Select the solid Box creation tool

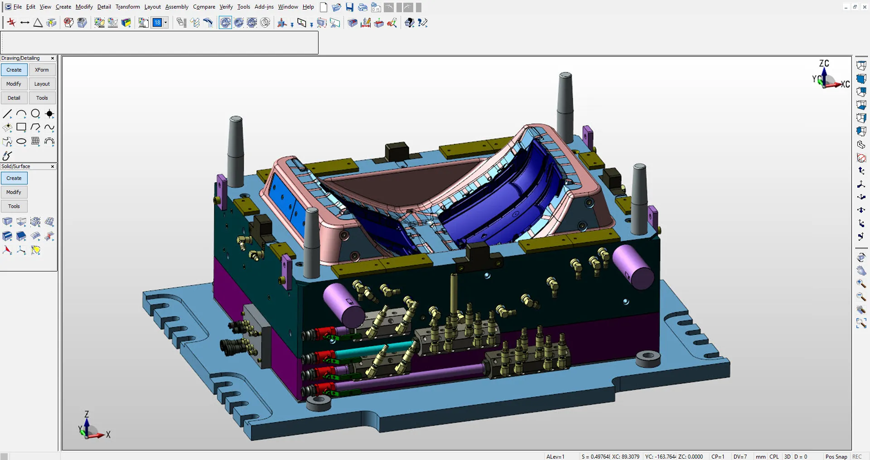tap(7, 222)
